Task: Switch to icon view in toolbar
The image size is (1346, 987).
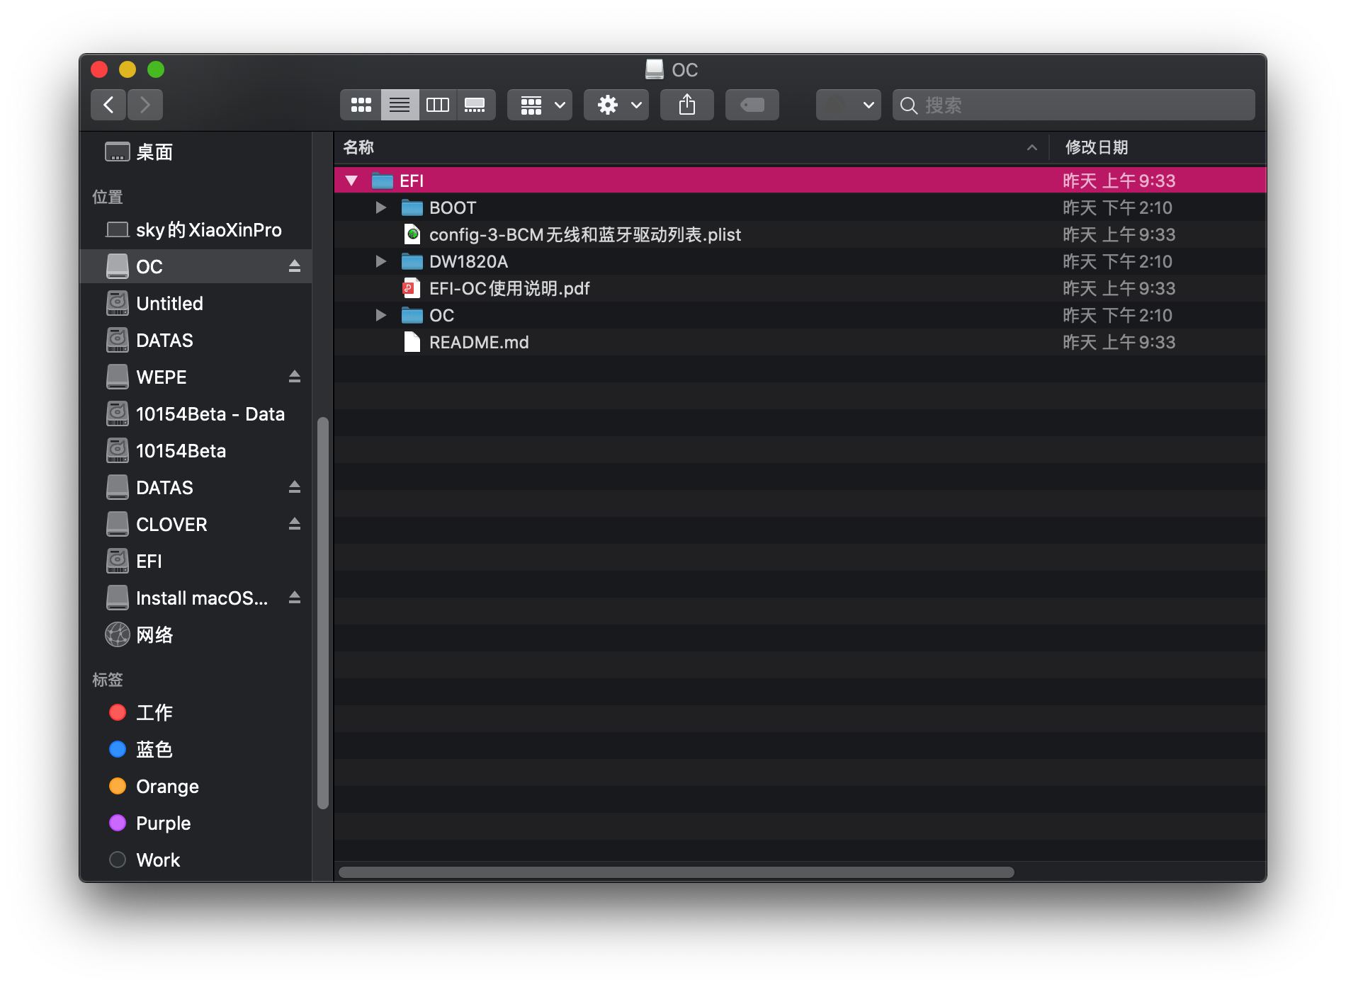Action: pos(361,105)
